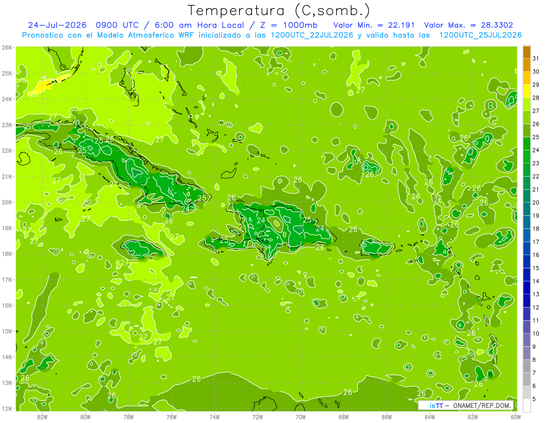Click the longitude axis label "60W"

point(516,417)
